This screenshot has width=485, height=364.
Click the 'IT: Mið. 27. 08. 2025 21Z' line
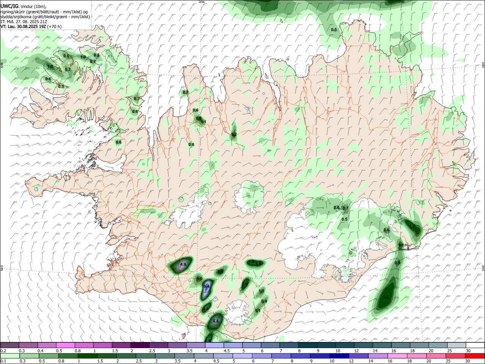coord(24,22)
